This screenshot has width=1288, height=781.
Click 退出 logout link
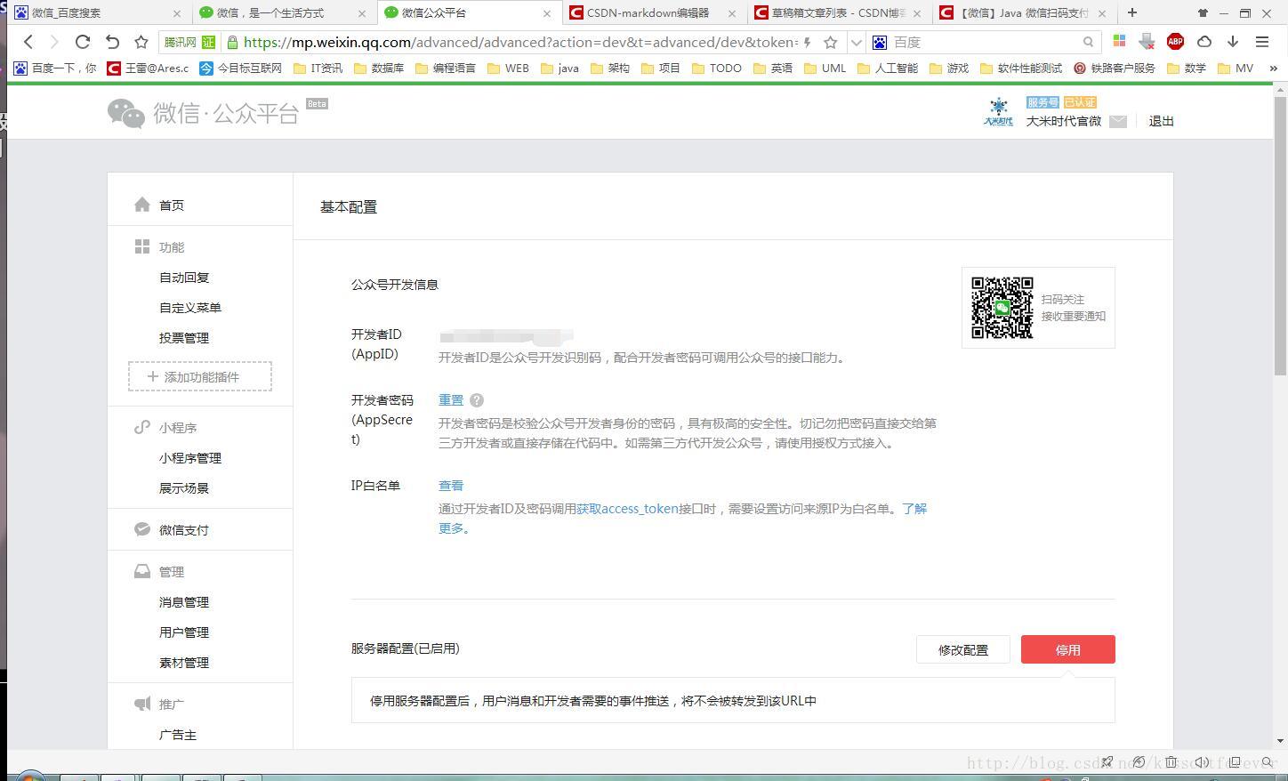1161,121
